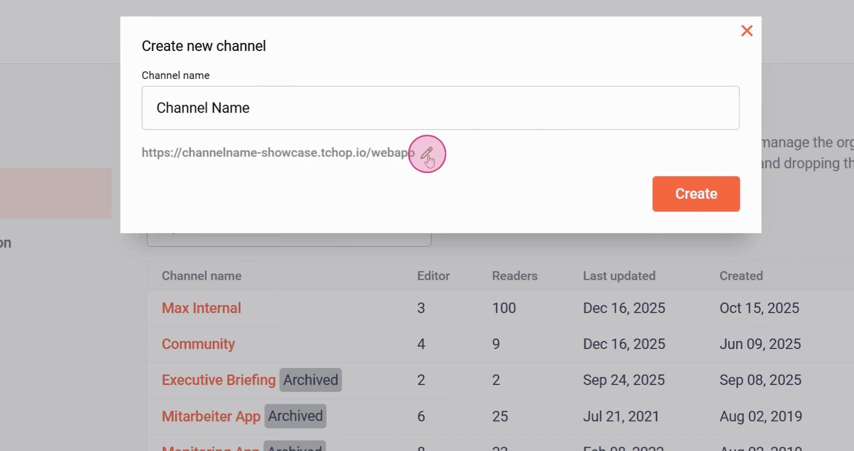This screenshot has height=451, width=854.
Task: Open the Community channel
Action: coord(198,344)
